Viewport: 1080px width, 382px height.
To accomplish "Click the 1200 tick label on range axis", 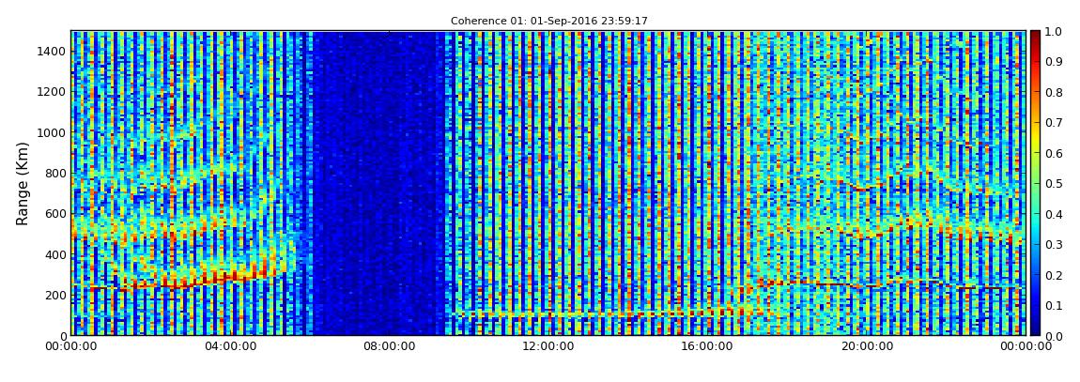I will pos(53,92).
